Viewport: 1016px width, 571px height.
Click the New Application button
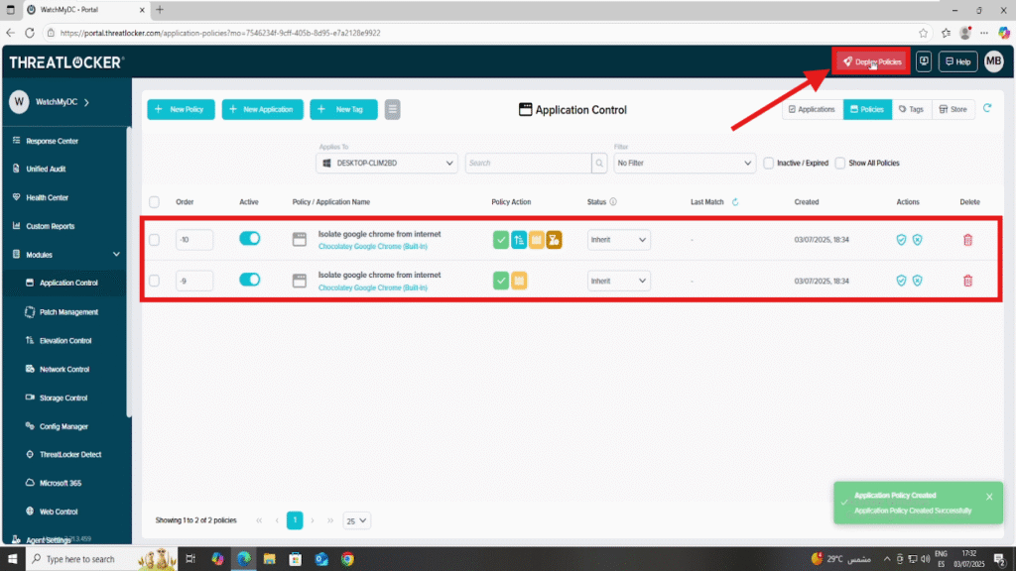pos(262,109)
